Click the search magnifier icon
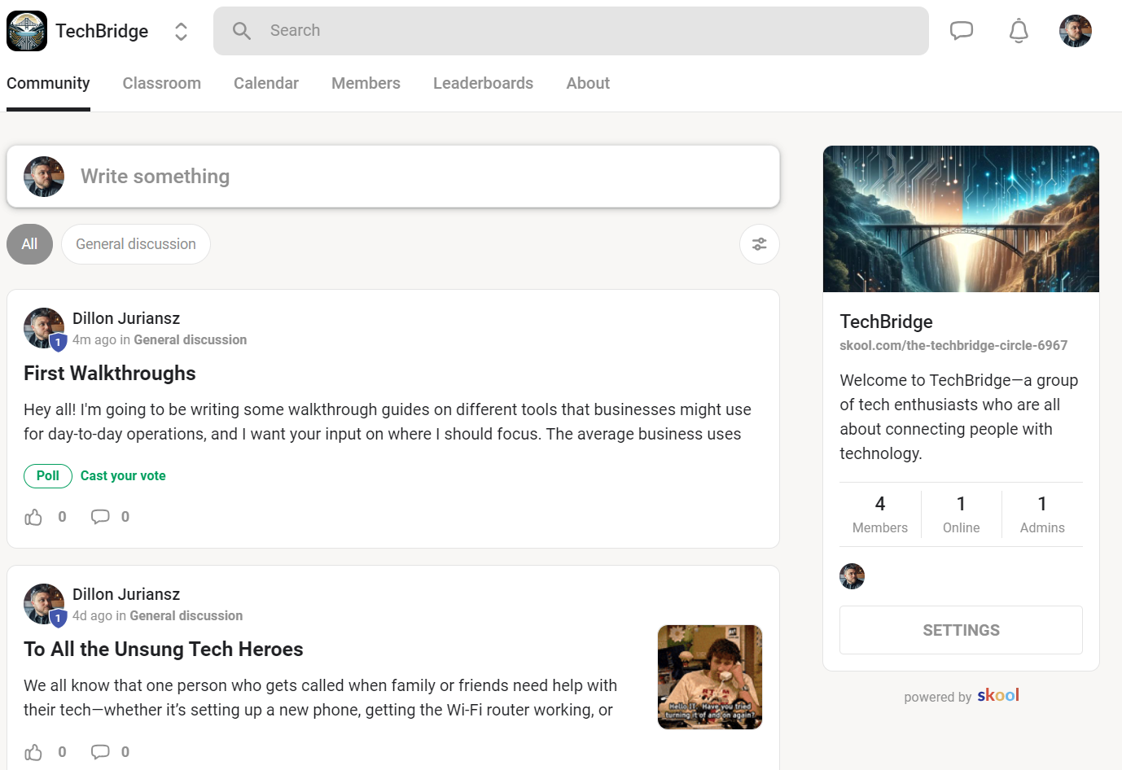The height and width of the screenshot is (770, 1122). tap(242, 31)
